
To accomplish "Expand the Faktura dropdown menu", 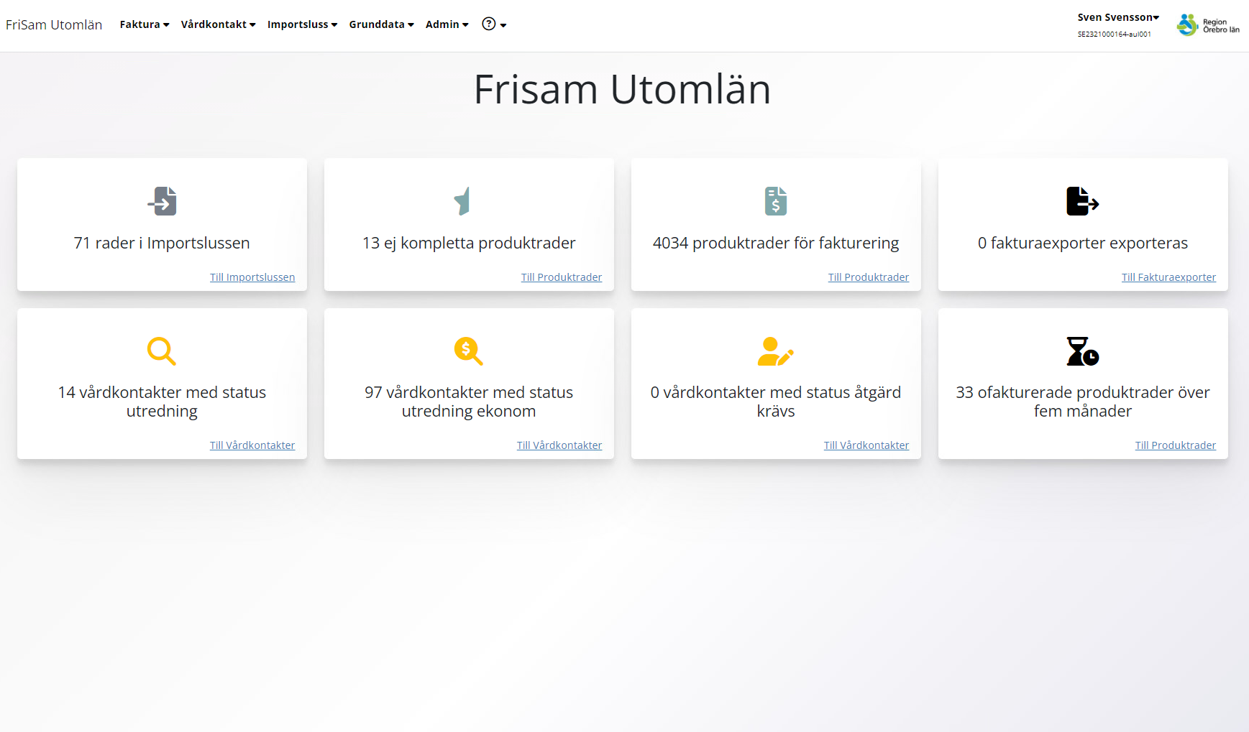I will pos(145,24).
